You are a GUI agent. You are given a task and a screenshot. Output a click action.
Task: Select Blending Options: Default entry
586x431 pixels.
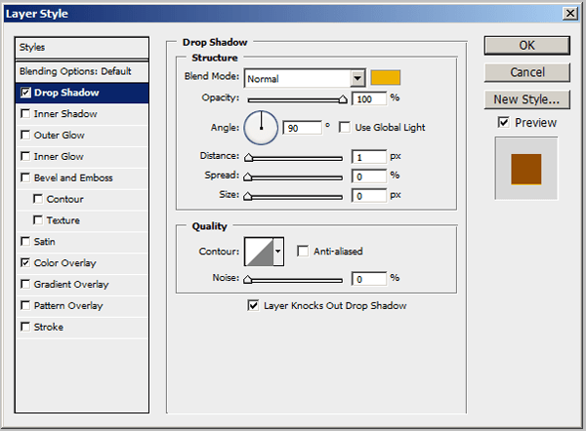point(82,71)
